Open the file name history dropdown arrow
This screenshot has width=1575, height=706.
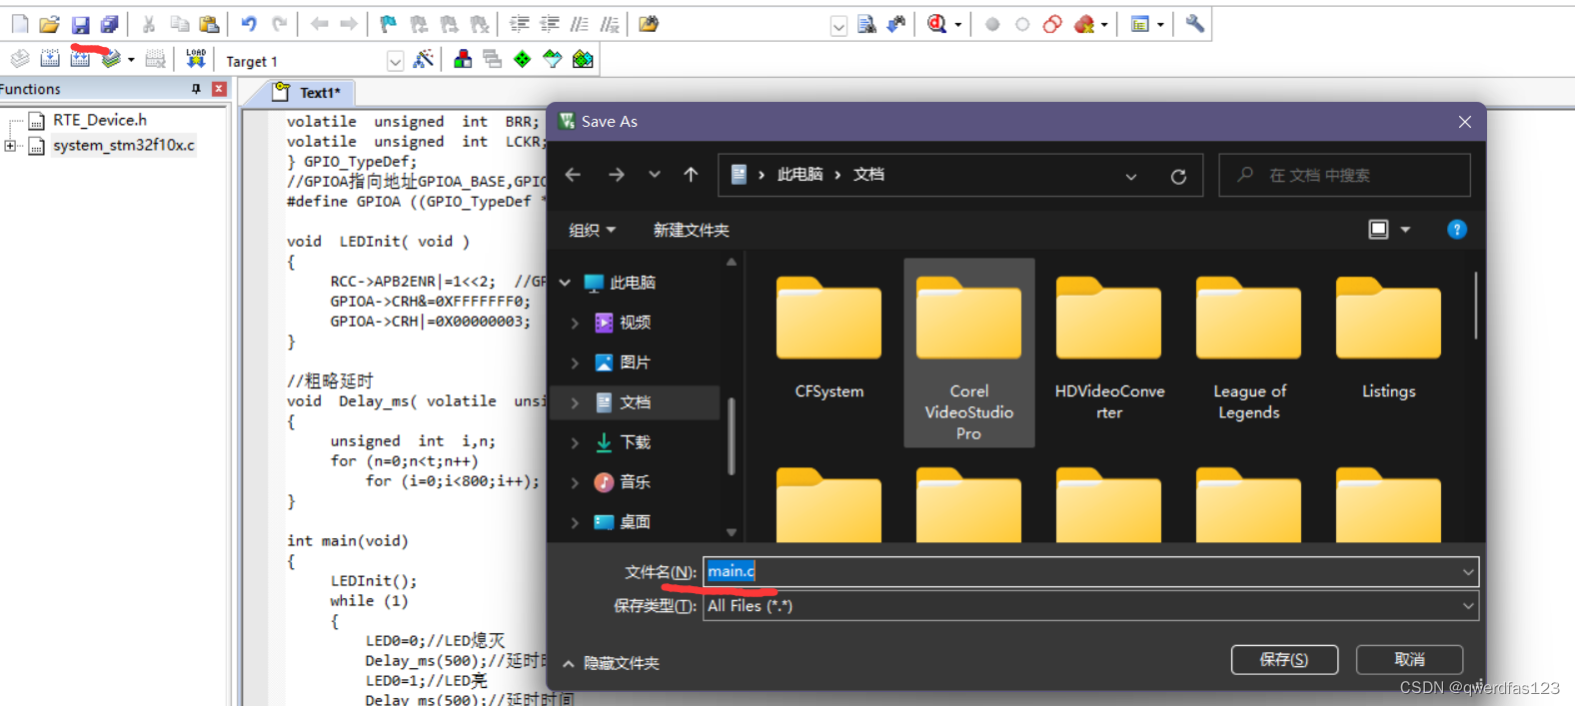[1468, 572]
